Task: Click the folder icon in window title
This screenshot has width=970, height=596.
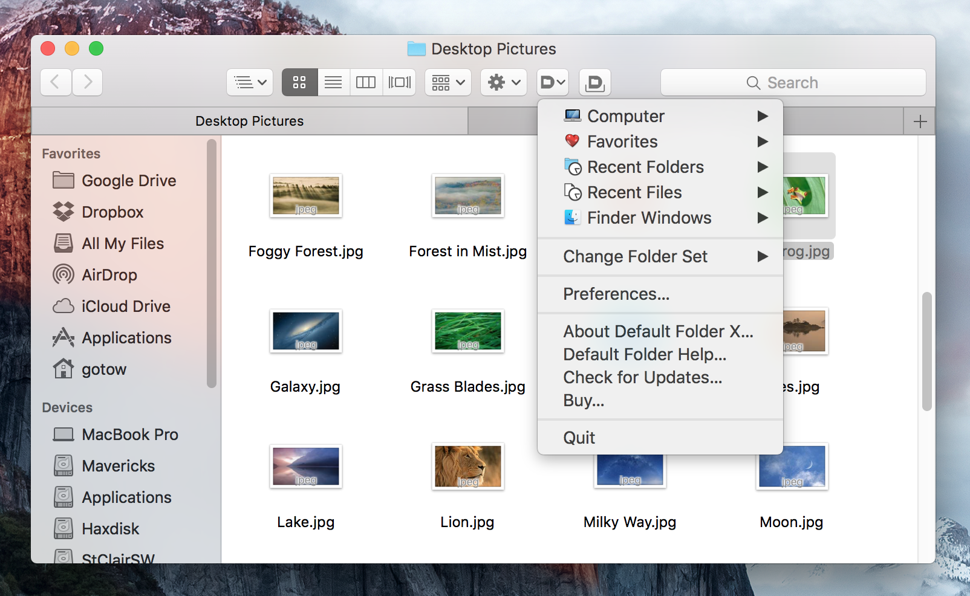Action: pos(416,49)
